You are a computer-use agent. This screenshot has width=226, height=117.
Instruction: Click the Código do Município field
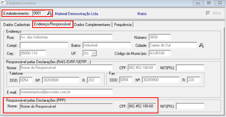[x=159, y=53]
